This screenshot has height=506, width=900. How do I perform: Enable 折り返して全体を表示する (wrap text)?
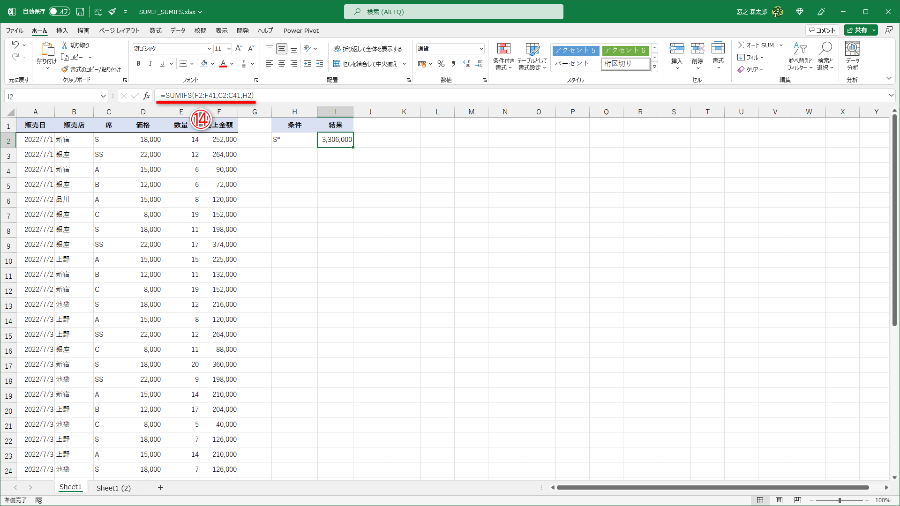(x=369, y=48)
